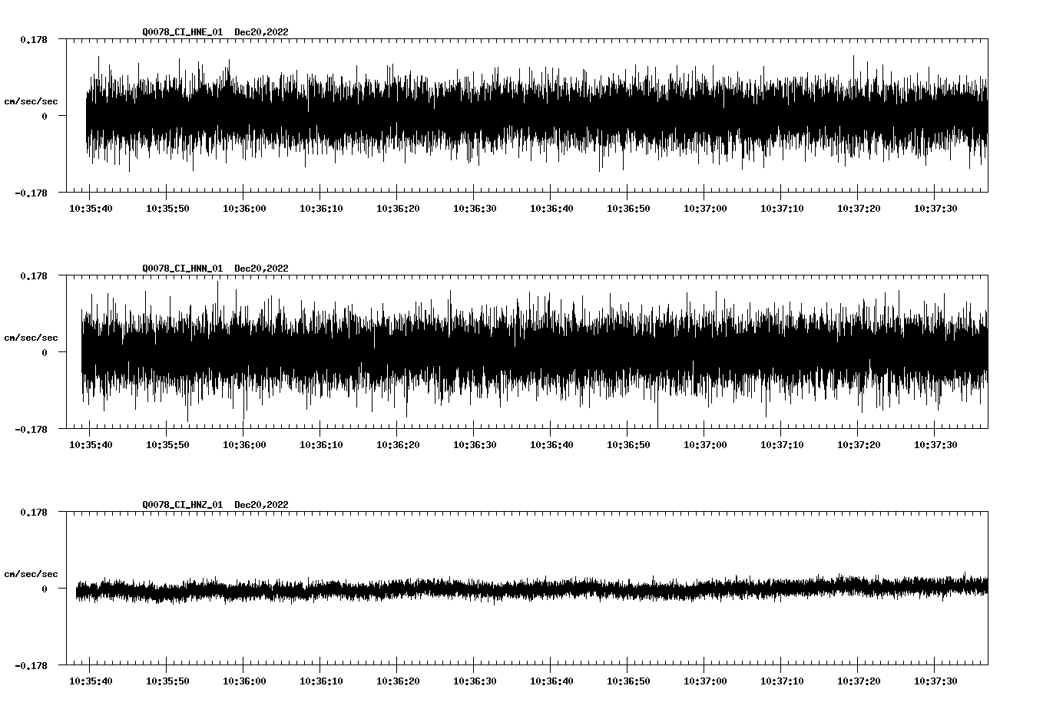Click 10:37:10 time label under HNN plot

coord(782,445)
